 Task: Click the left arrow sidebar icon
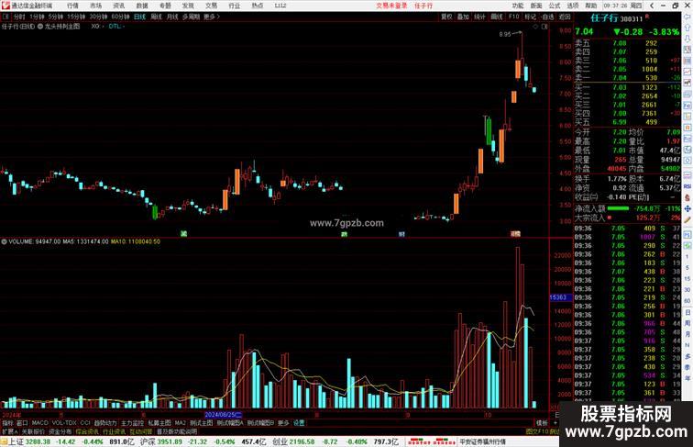click(x=687, y=17)
